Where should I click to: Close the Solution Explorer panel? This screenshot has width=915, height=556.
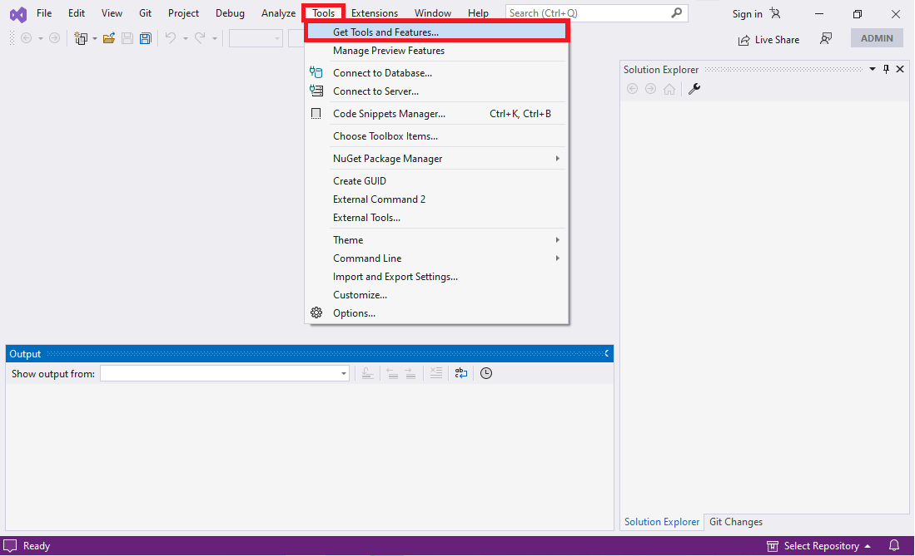pos(900,69)
